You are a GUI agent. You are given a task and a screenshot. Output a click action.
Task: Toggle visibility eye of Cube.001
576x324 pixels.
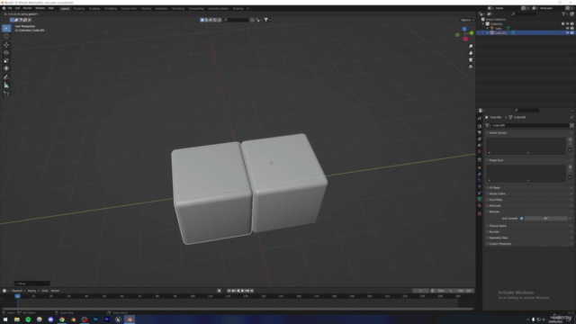tap(567, 32)
